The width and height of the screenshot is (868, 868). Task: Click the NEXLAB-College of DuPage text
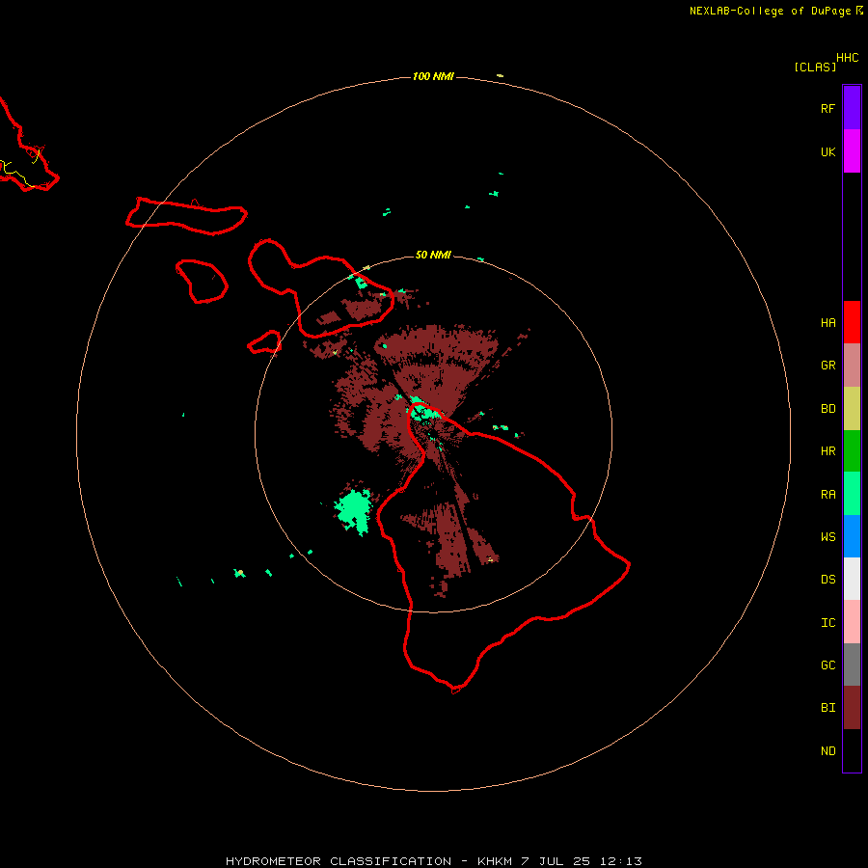click(x=770, y=11)
